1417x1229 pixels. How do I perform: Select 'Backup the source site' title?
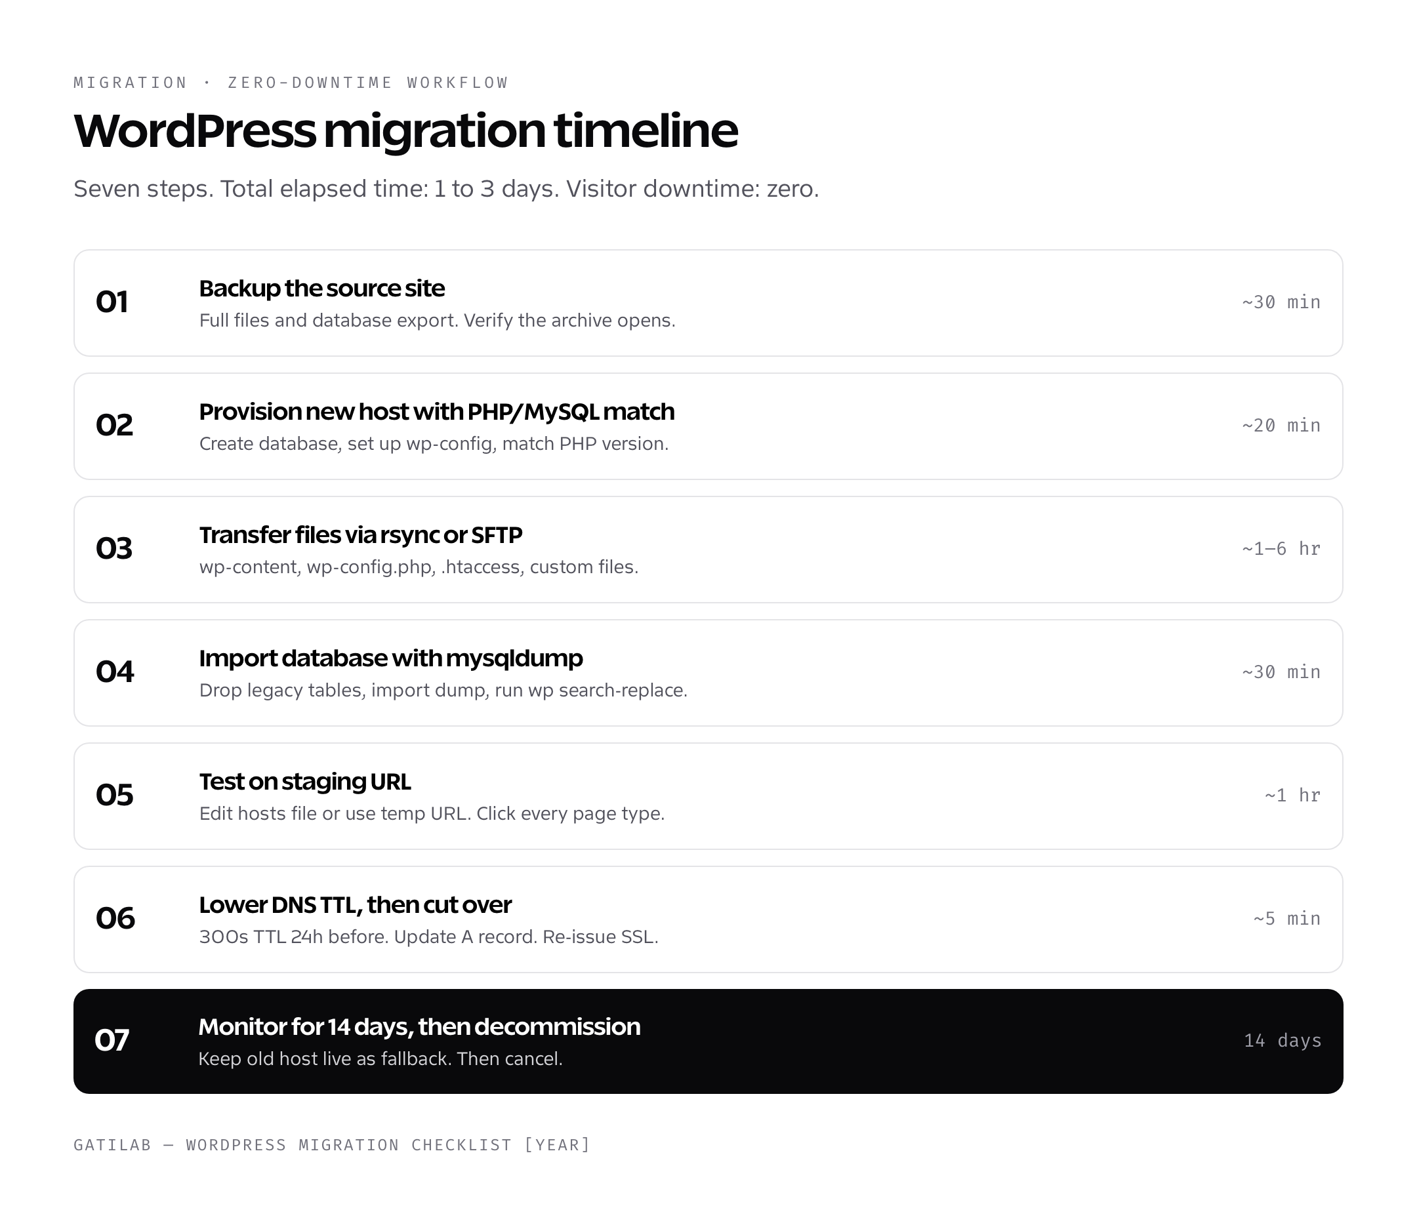[x=321, y=288]
